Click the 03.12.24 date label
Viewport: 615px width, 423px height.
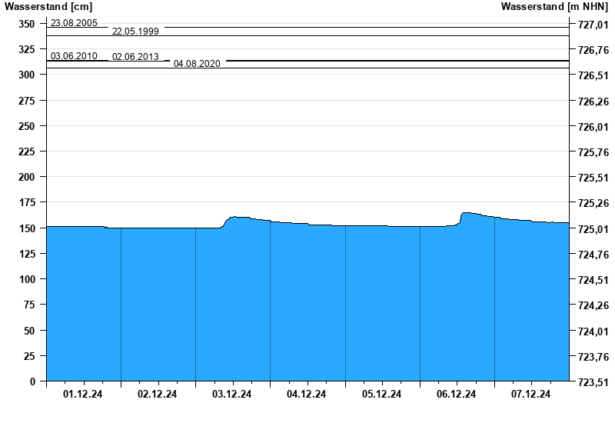click(x=231, y=395)
